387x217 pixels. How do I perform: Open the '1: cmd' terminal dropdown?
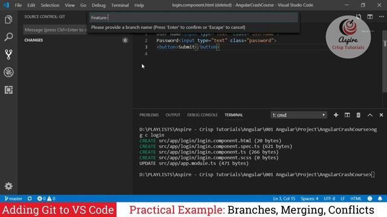tap(299, 115)
